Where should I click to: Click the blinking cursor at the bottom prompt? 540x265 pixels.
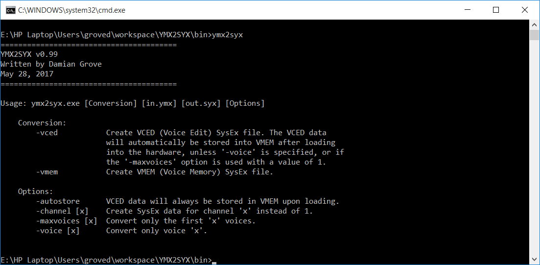214,261
